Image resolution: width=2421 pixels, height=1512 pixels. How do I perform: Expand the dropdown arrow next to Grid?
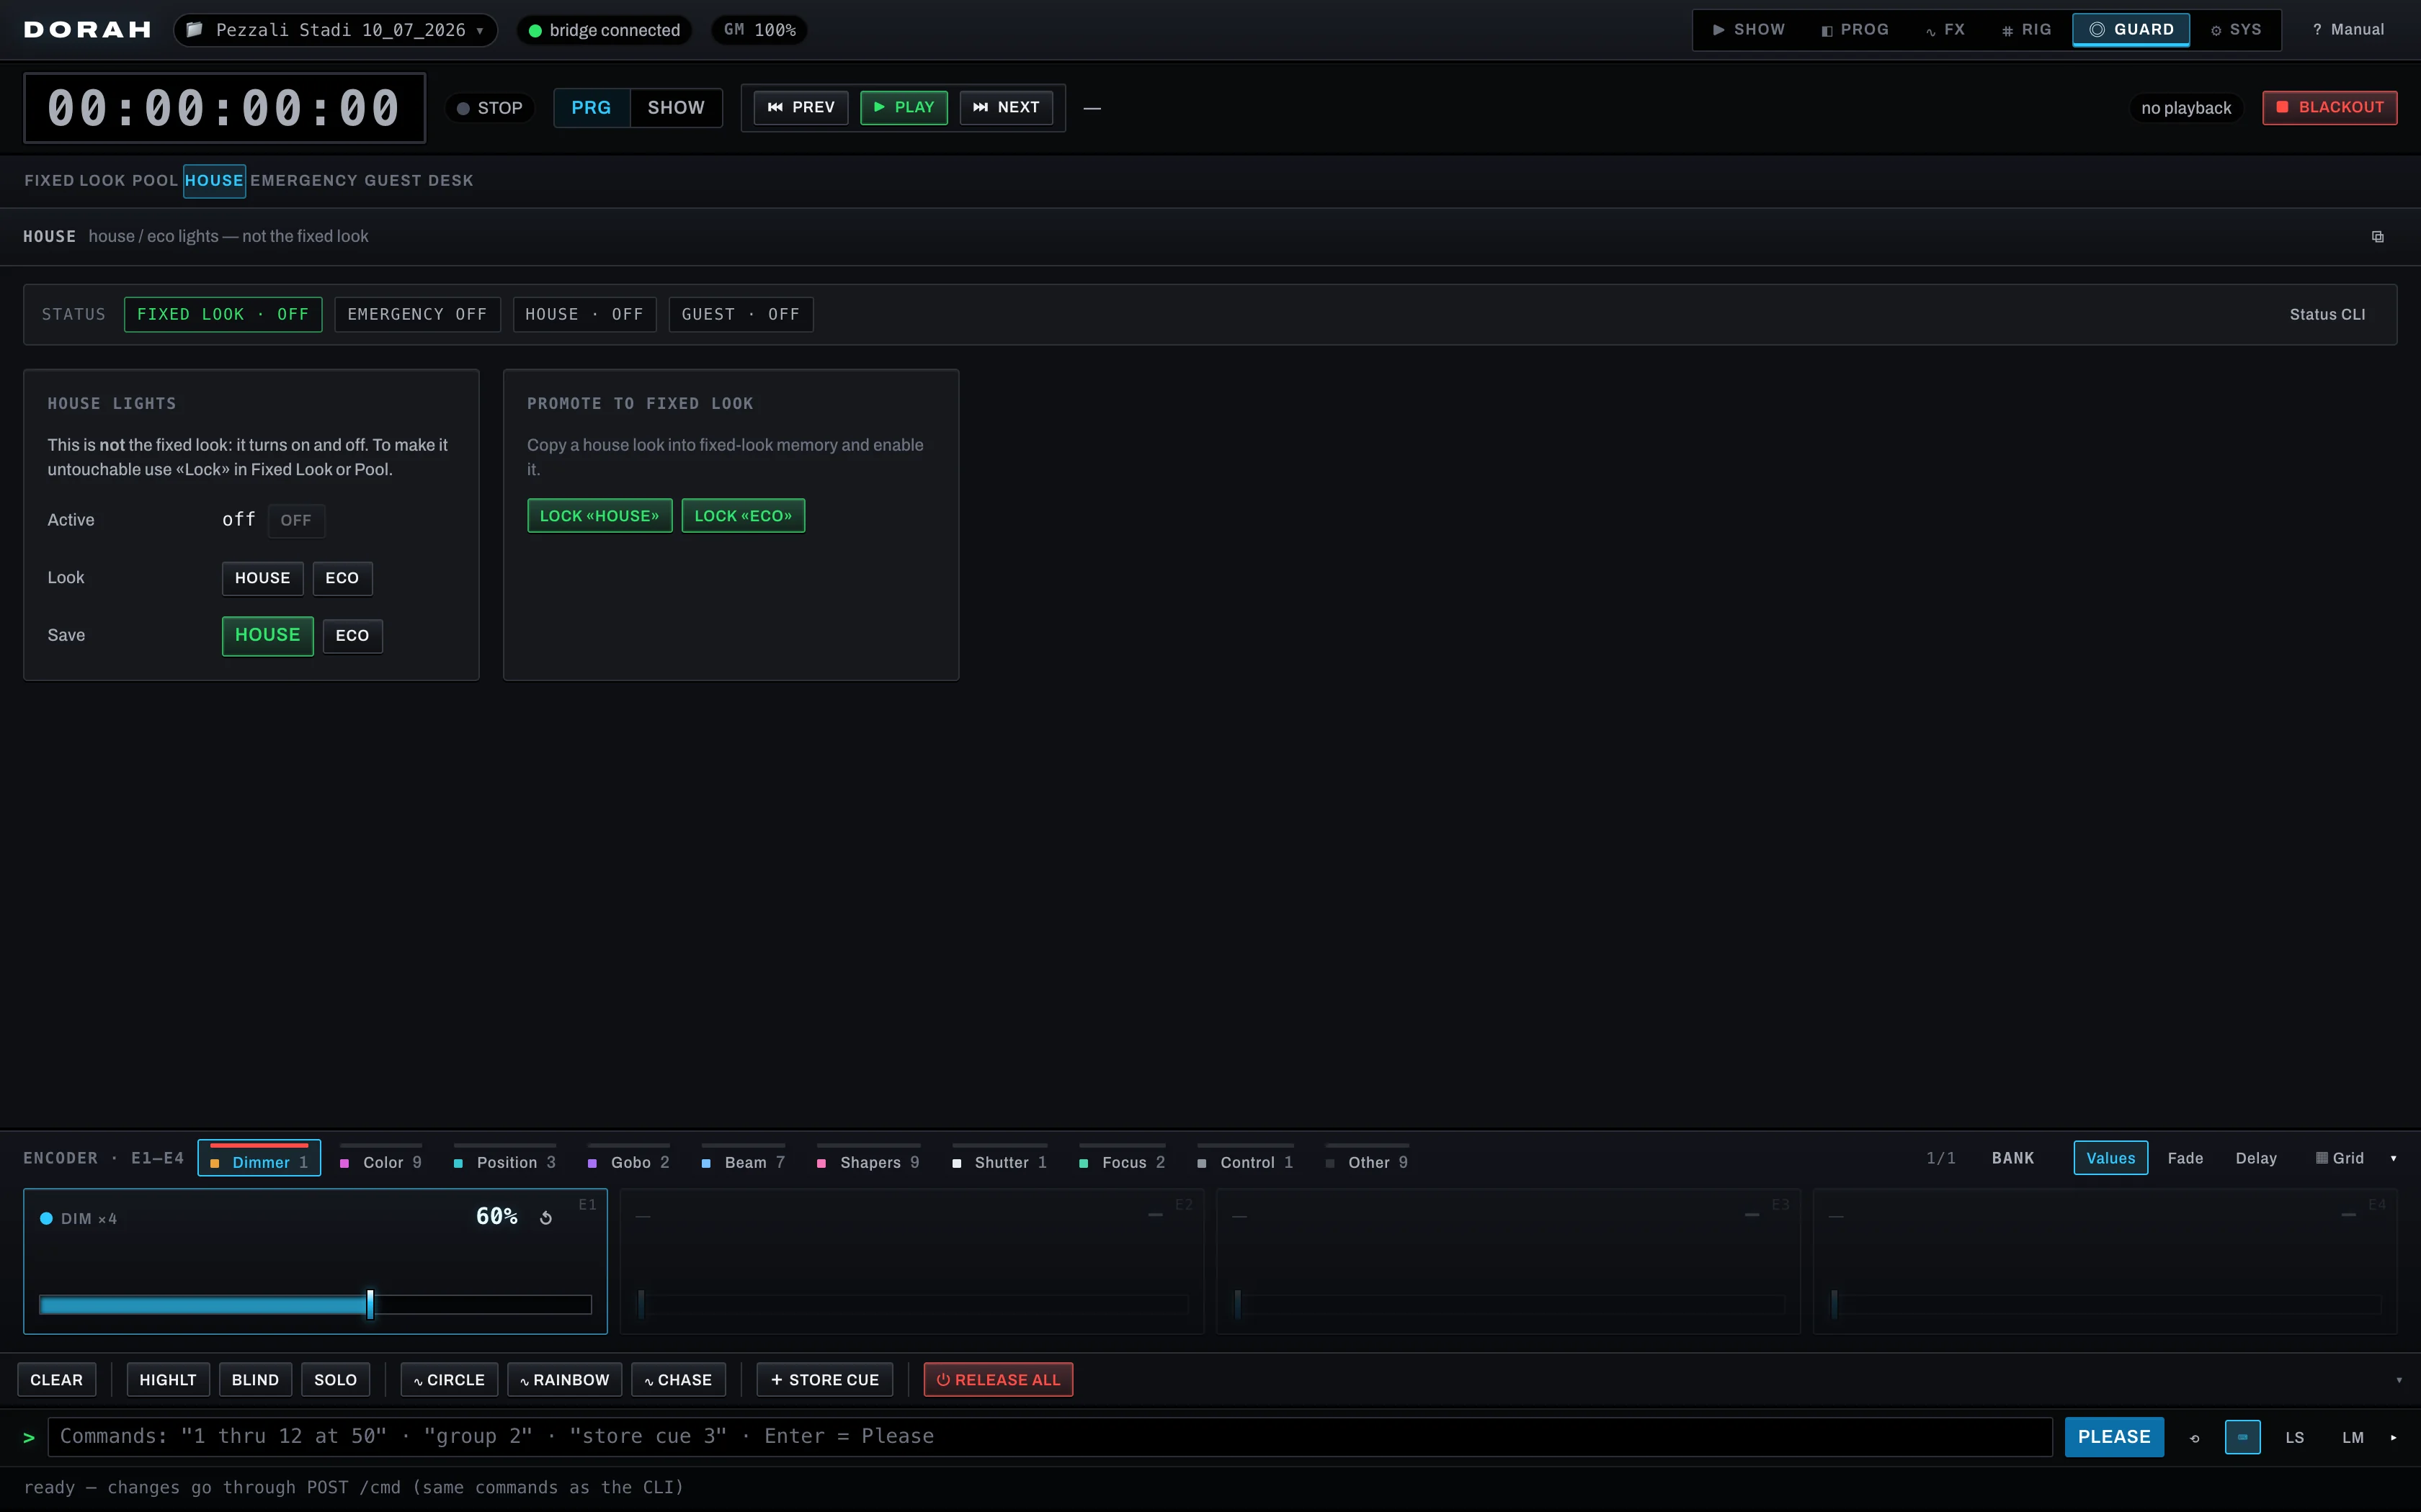[2393, 1158]
